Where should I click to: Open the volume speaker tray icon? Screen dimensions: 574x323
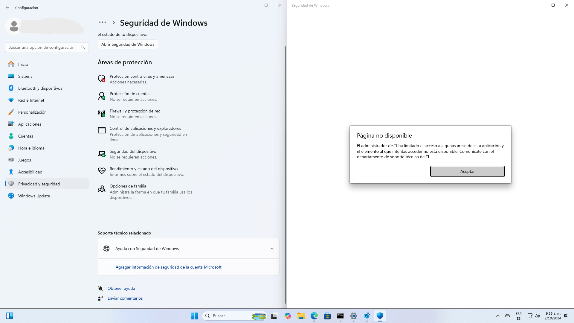click(x=537, y=316)
